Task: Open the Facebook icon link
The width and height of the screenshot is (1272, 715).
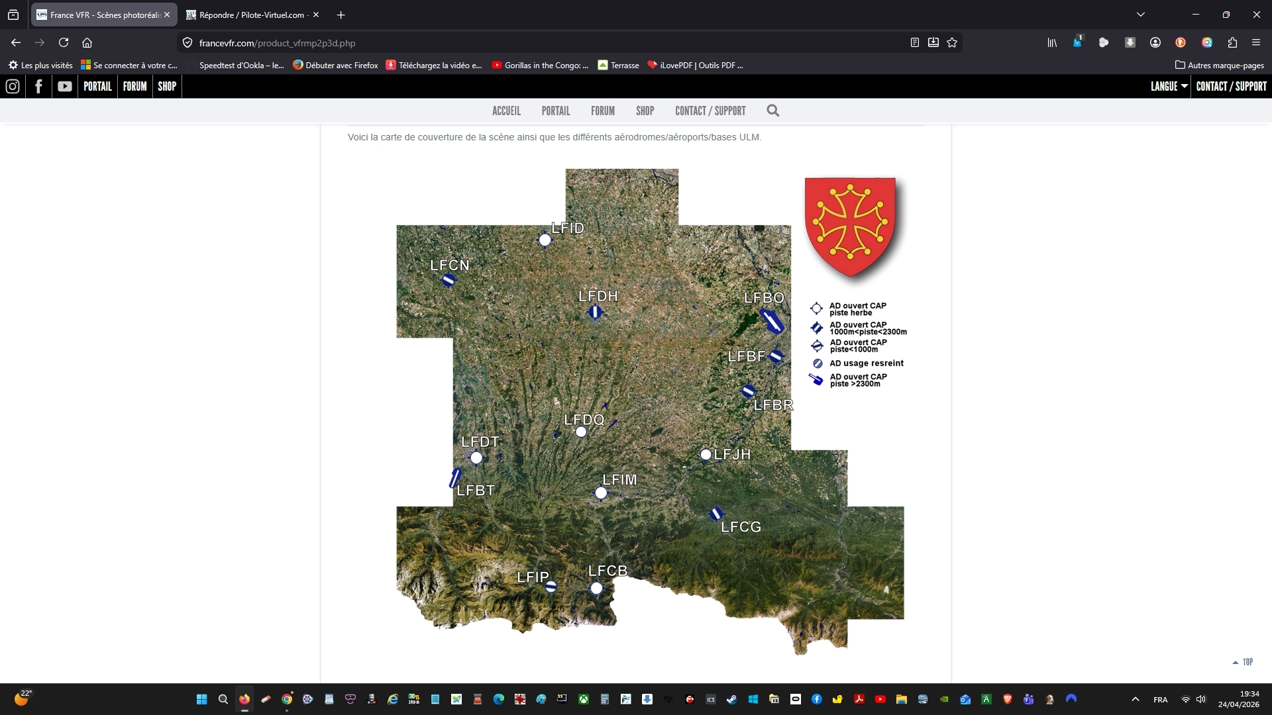Action: click(x=38, y=86)
